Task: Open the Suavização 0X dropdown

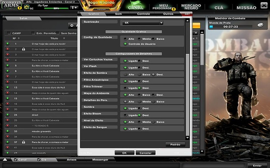Action: coord(143,23)
